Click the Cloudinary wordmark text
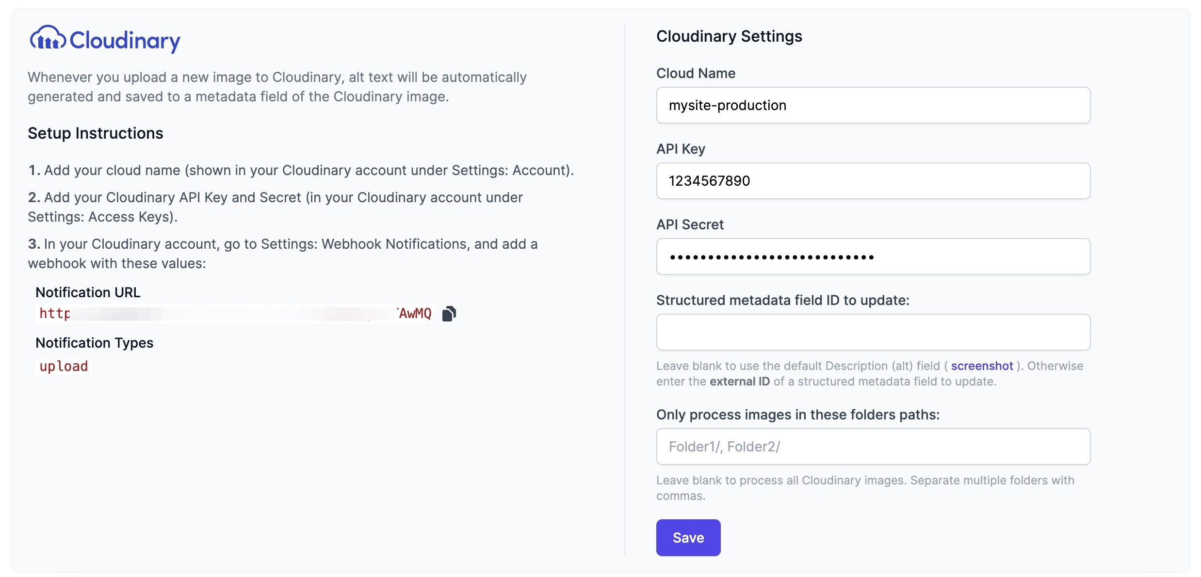Image resolution: width=1201 pixels, height=577 pixels. point(125,41)
